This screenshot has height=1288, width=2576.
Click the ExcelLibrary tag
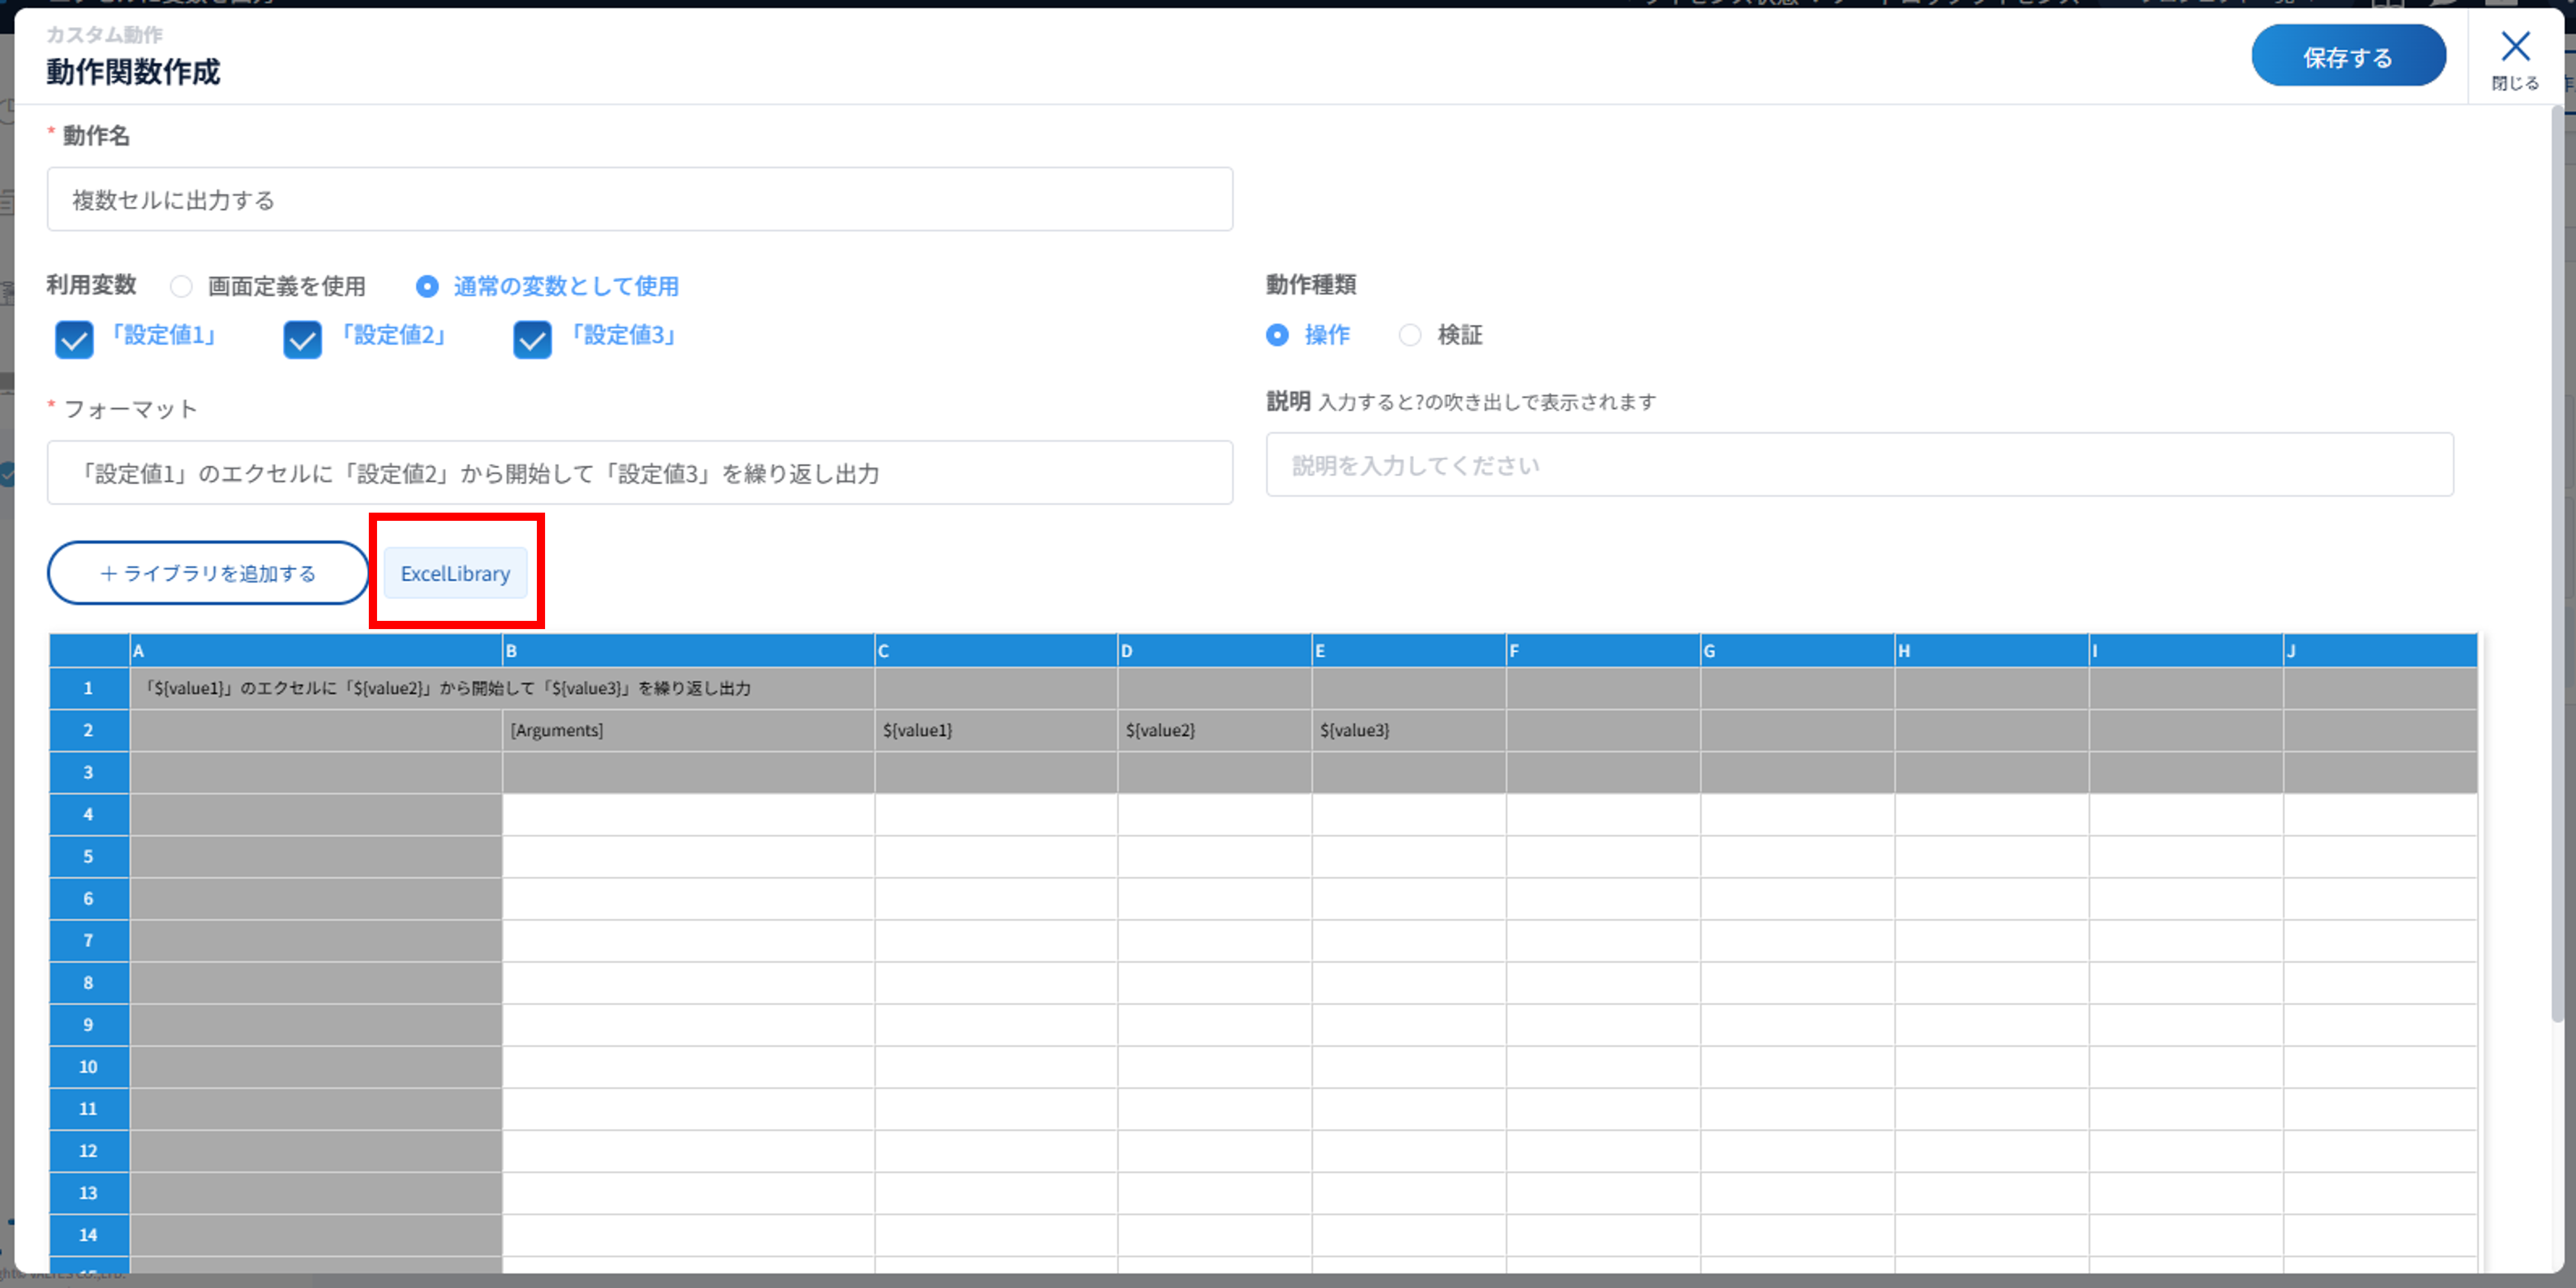(455, 573)
